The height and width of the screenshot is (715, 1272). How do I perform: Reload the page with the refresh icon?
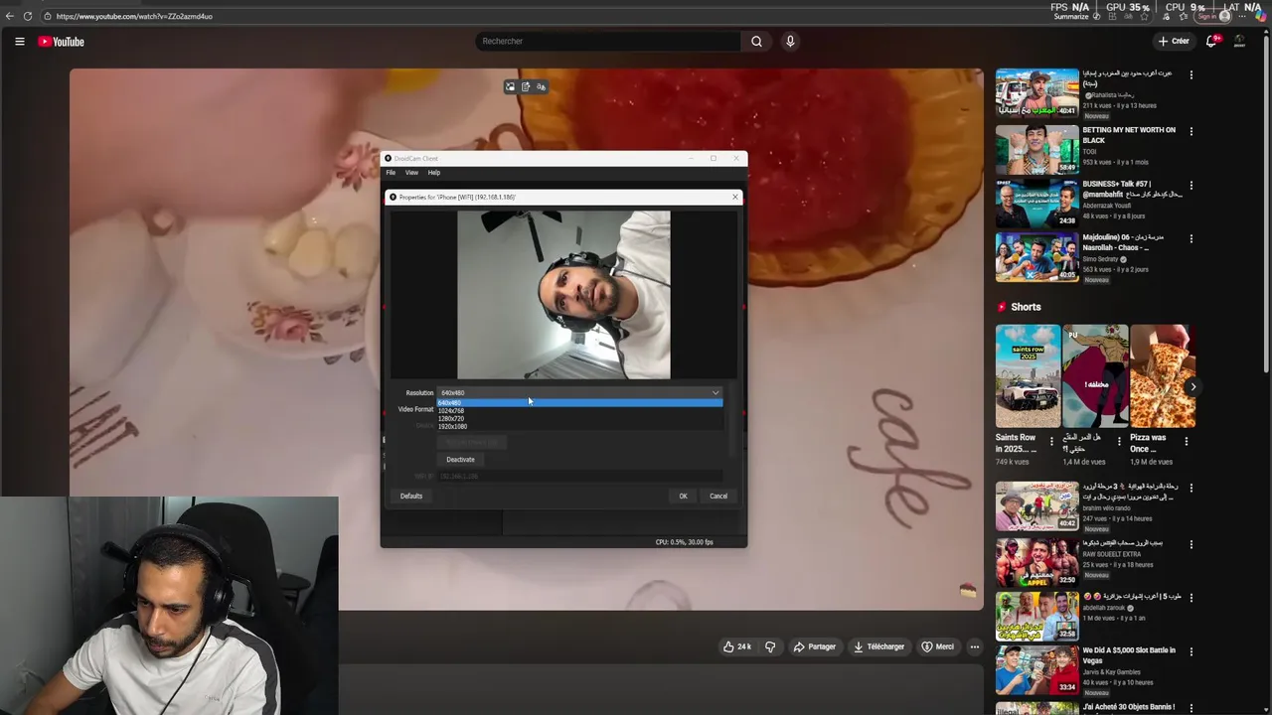click(28, 16)
